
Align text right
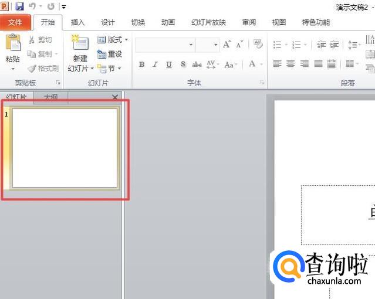[305, 64]
